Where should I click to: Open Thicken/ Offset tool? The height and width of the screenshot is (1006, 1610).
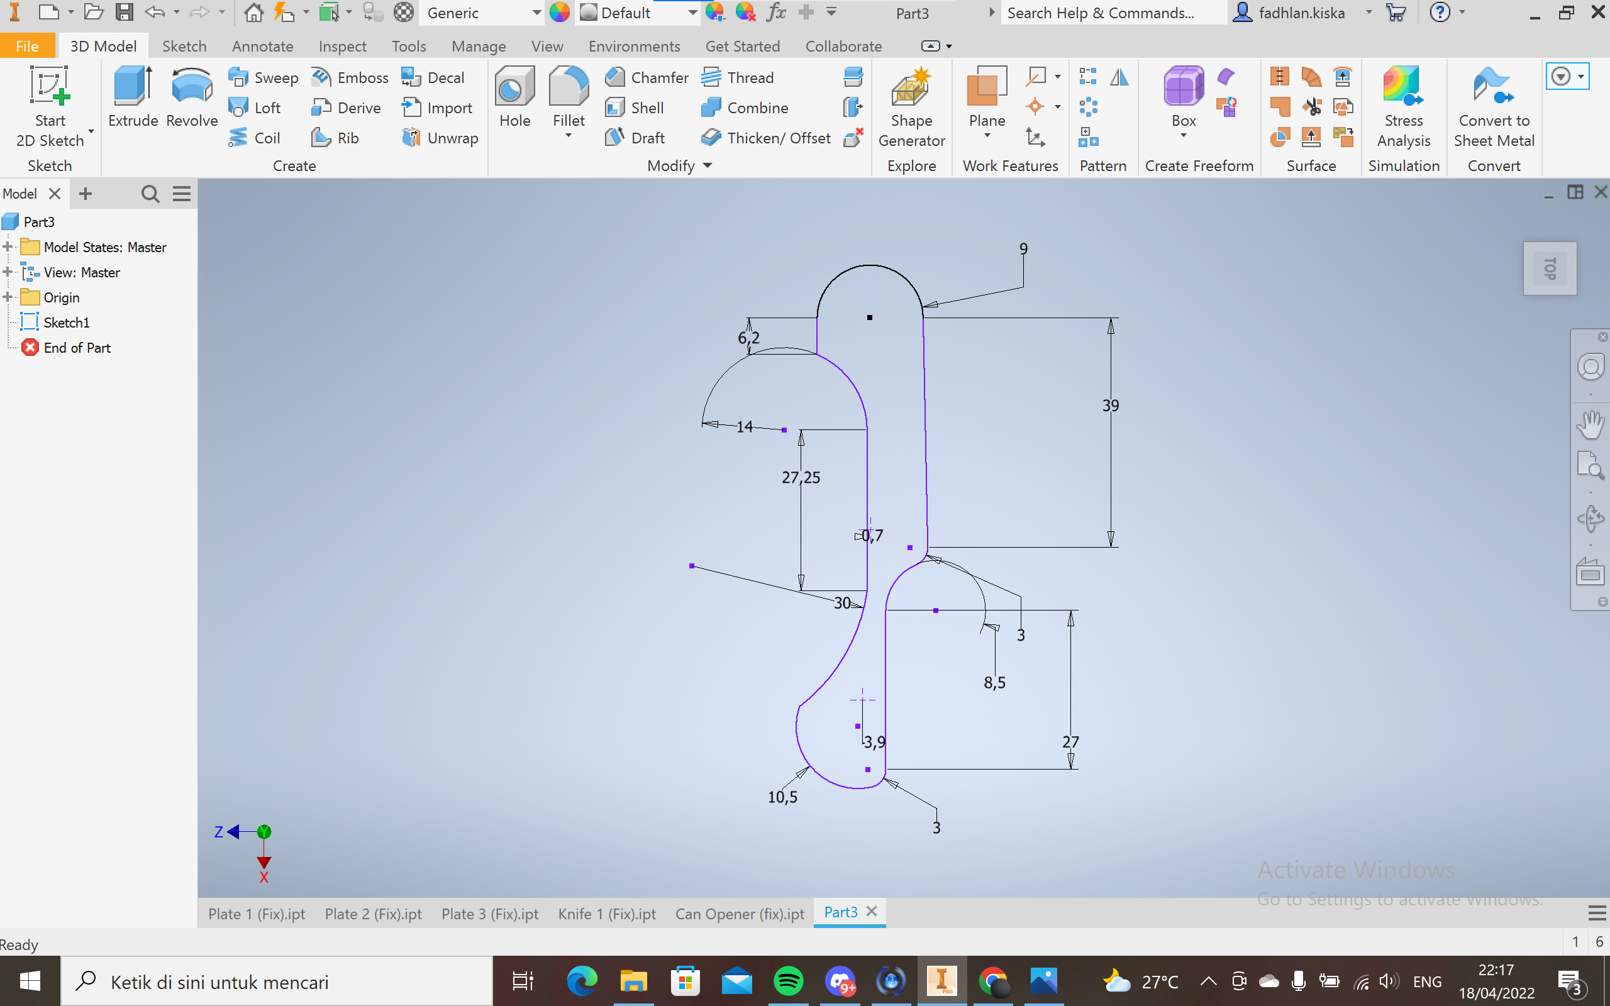pos(766,138)
